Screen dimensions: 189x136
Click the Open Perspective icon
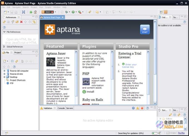[161, 12]
